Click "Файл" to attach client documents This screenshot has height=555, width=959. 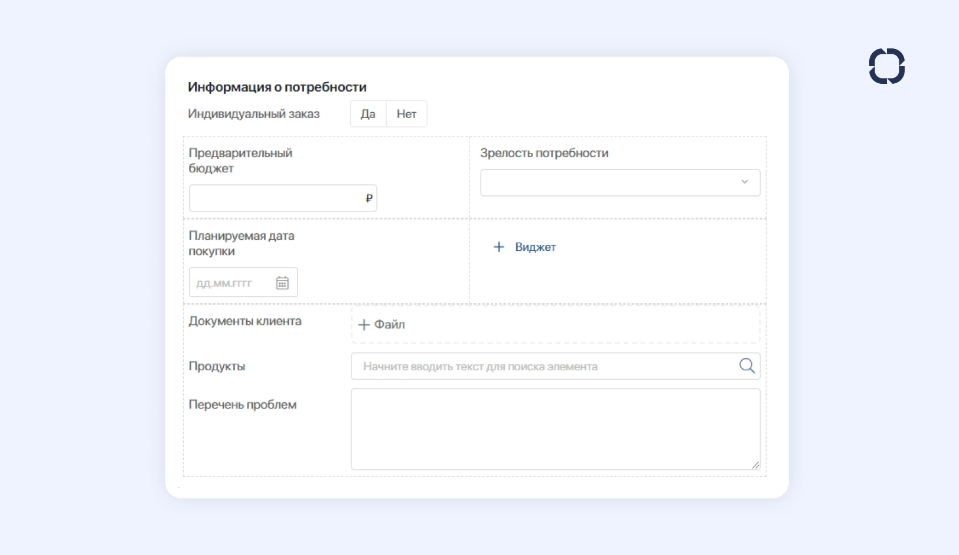point(389,325)
